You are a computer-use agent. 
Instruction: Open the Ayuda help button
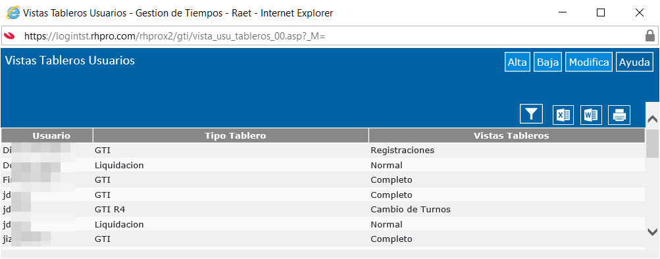(635, 62)
